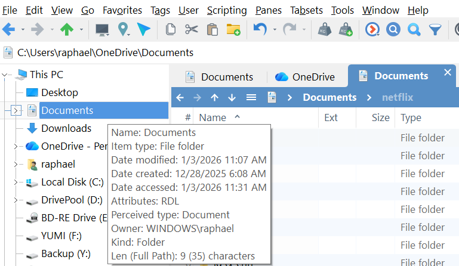
Task: Click the green Up arrow toolbar button
Action: pos(67,29)
